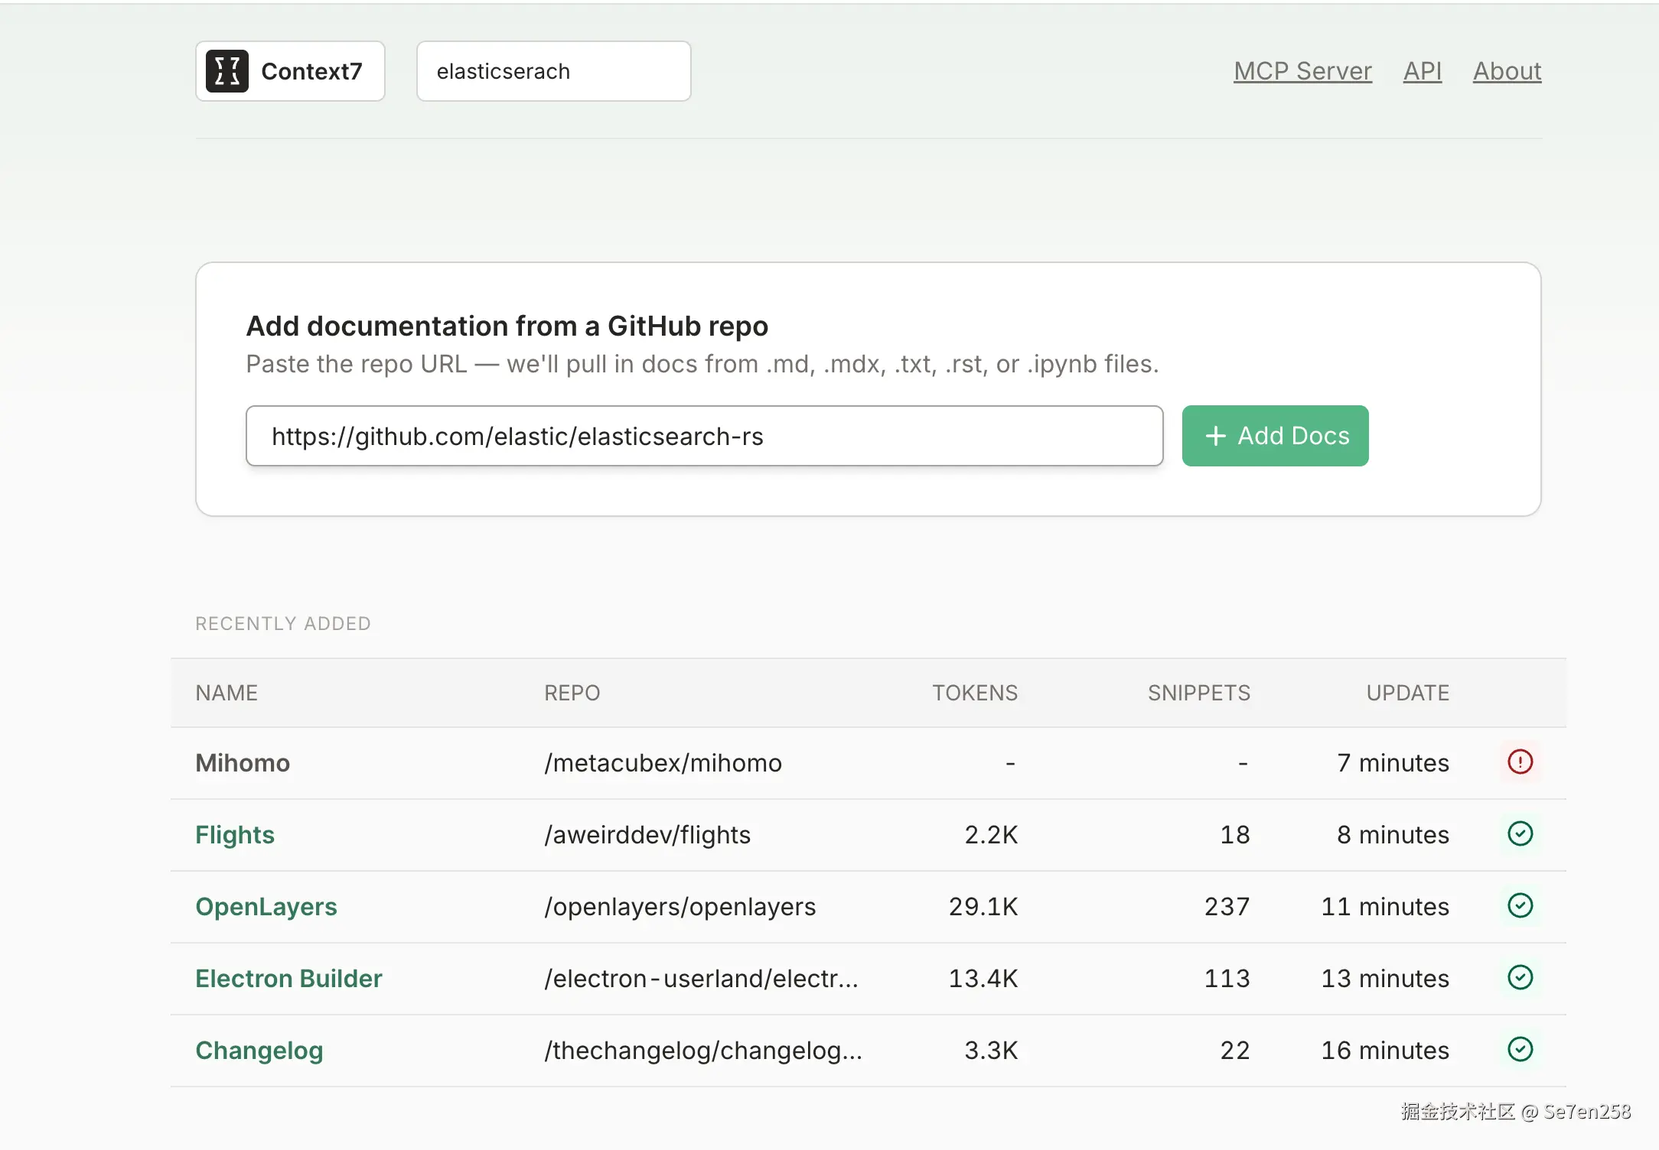Click the Context7 logo icon
1659x1150 pixels.
(x=227, y=71)
